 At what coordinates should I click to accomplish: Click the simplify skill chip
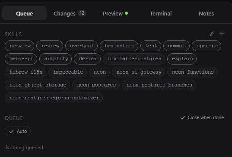tap(56, 59)
